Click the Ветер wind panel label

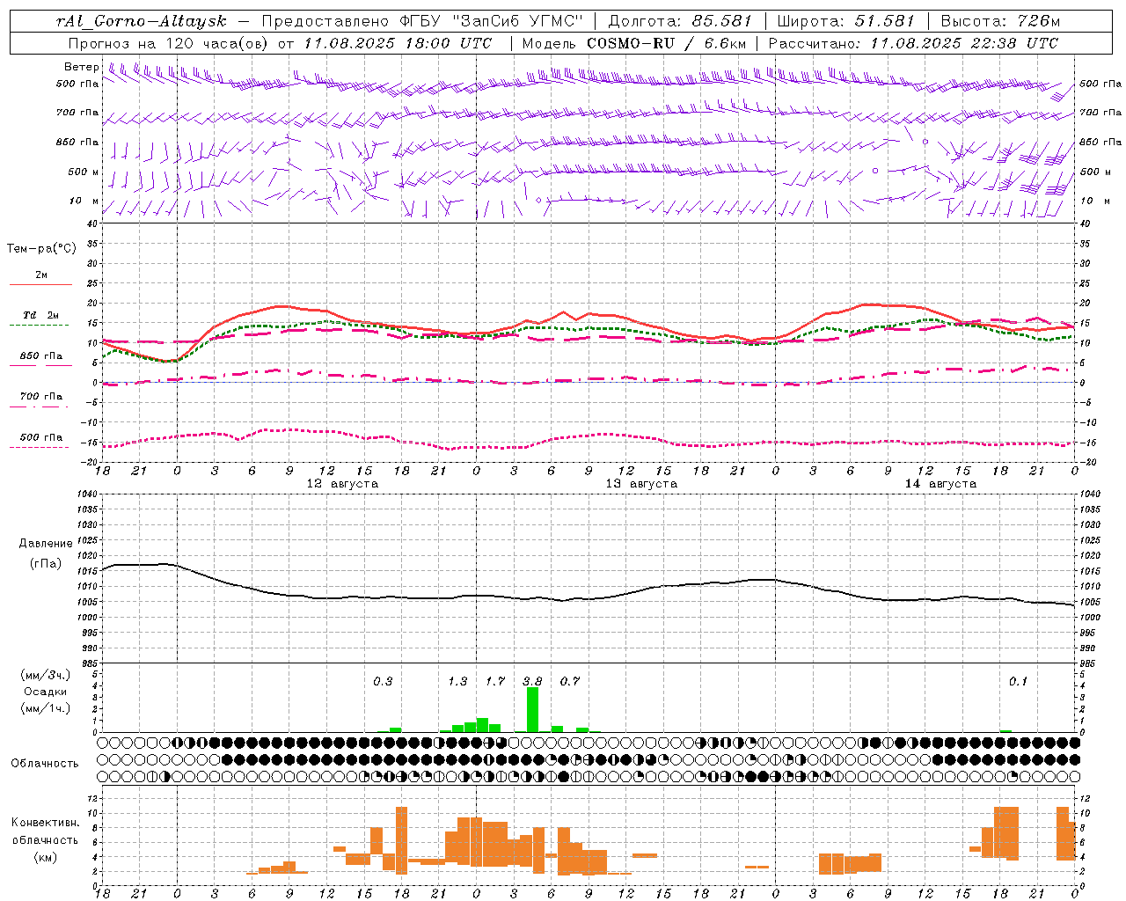(x=81, y=67)
